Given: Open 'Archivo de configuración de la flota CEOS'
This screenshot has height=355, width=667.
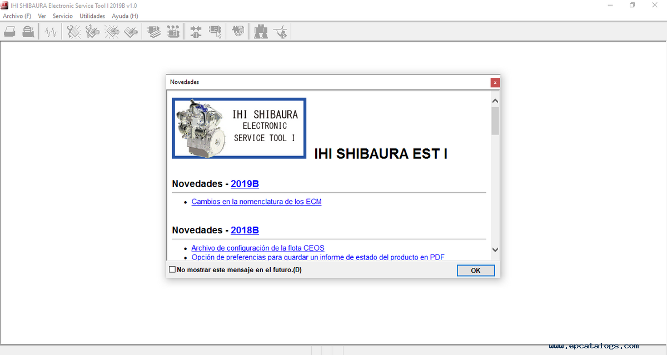Looking at the screenshot, I should (258, 248).
